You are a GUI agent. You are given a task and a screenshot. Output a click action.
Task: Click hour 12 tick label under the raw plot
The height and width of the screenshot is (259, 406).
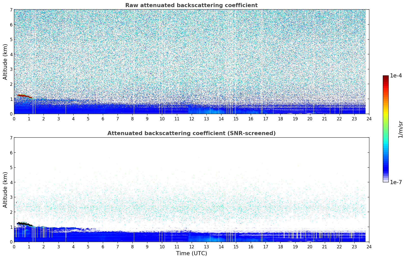(x=191, y=119)
